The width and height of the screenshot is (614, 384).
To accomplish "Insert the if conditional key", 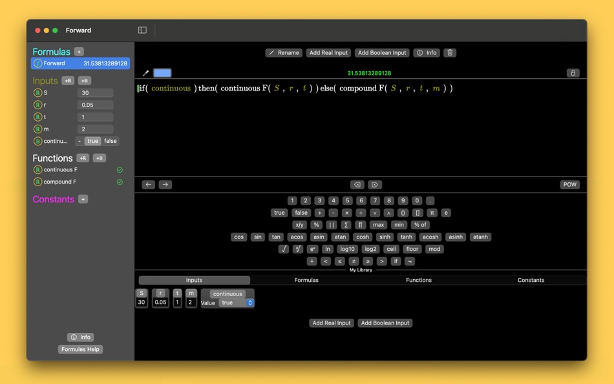I will click(x=396, y=261).
